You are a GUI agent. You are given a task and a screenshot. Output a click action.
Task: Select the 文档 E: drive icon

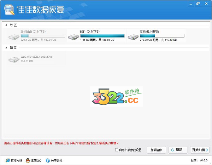click(x=133, y=37)
